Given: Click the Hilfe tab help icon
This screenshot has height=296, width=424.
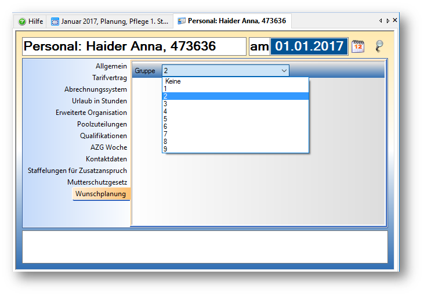Looking at the screenshot, I should [22, 21].
